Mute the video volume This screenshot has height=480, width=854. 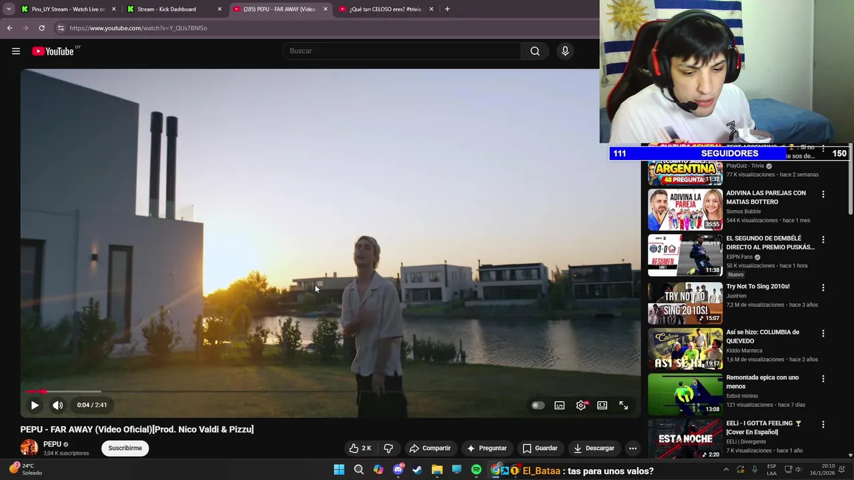[58, 405]
